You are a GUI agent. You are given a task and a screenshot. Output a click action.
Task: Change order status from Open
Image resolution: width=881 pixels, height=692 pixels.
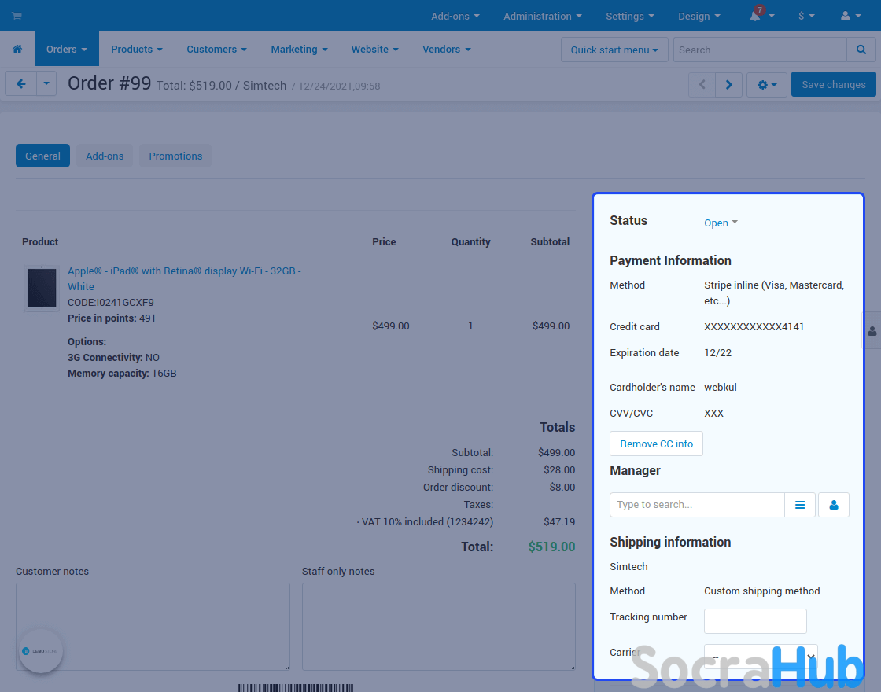721,223
